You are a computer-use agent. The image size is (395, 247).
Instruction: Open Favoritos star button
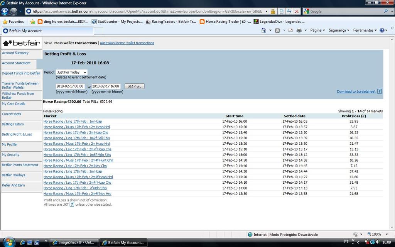pyautogui.click(x=13, y=22)
